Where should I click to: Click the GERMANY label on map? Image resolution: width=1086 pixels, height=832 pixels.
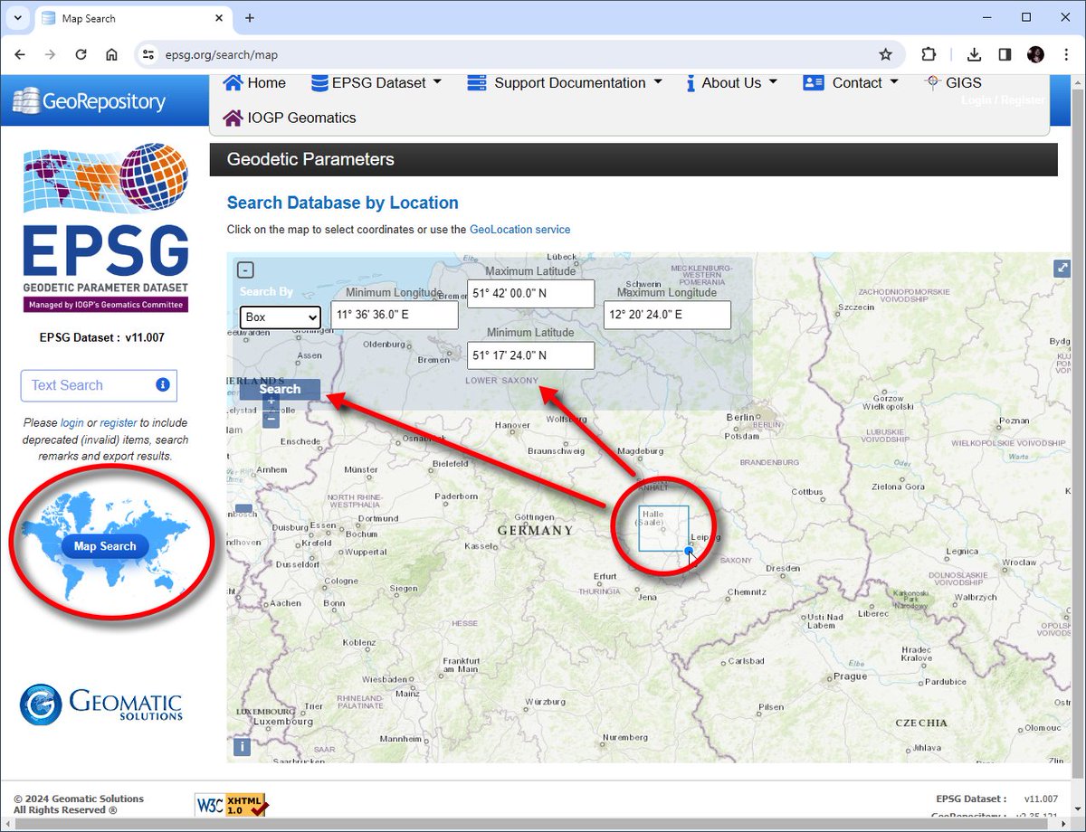536,530
